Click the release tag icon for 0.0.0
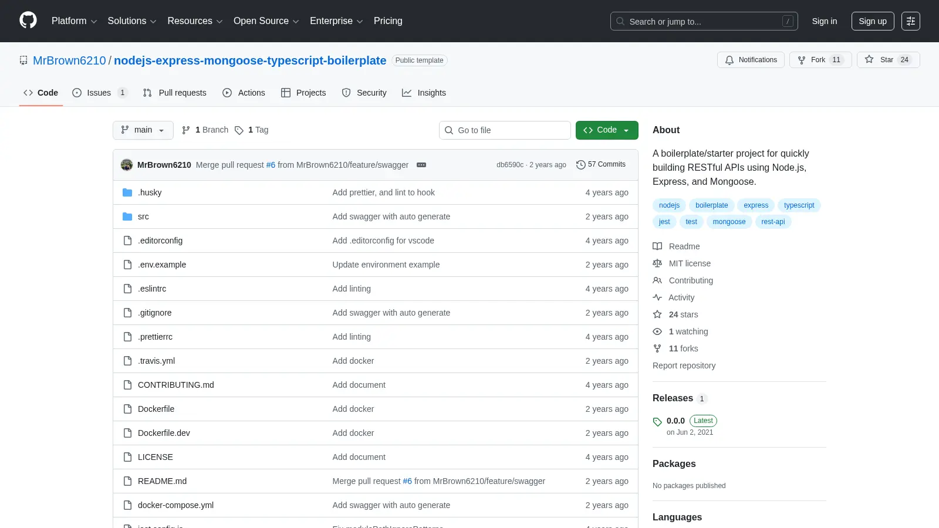 pos(657,422)
